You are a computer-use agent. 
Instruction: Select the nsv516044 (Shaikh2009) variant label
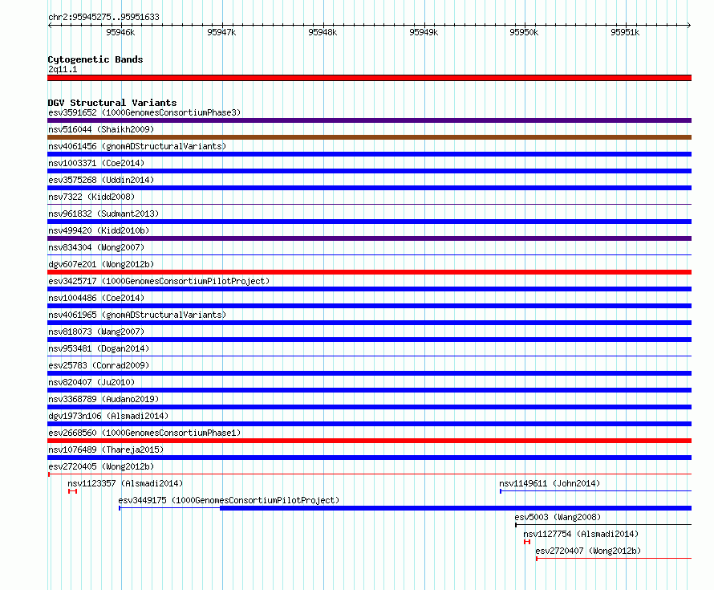coord(101,129)
